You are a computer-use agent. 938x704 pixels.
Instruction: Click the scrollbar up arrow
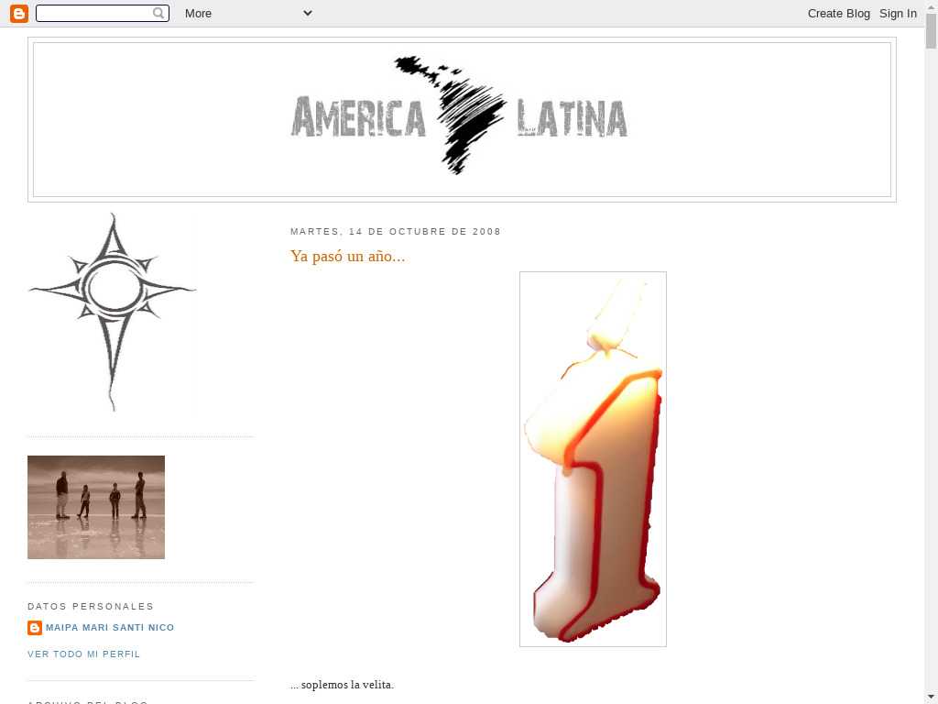tap(931, 6)
